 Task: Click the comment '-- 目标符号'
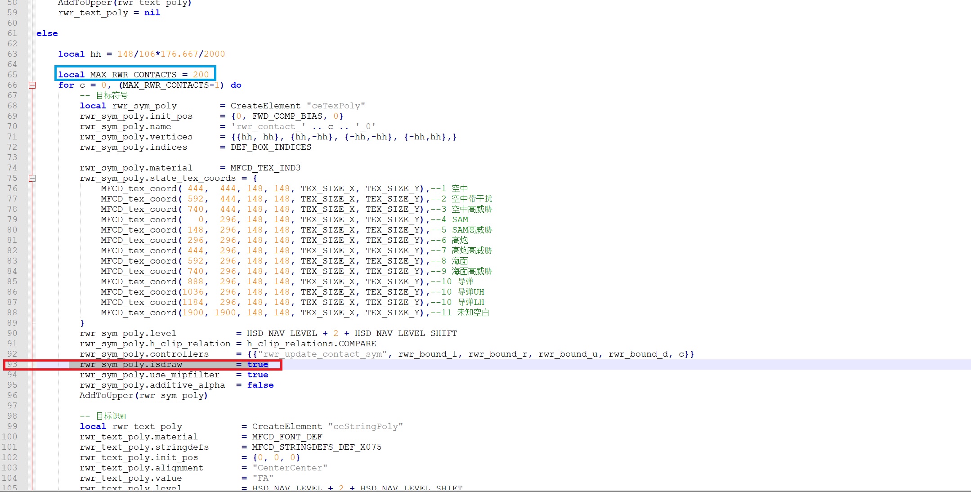pos(104,95)
